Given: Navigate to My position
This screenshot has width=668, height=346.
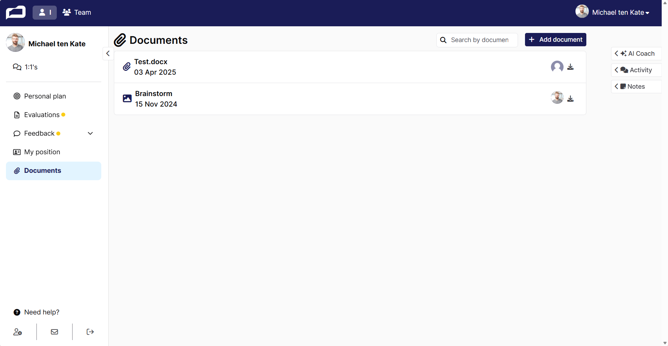Looking at the screenshot, I should click(54, 152).
